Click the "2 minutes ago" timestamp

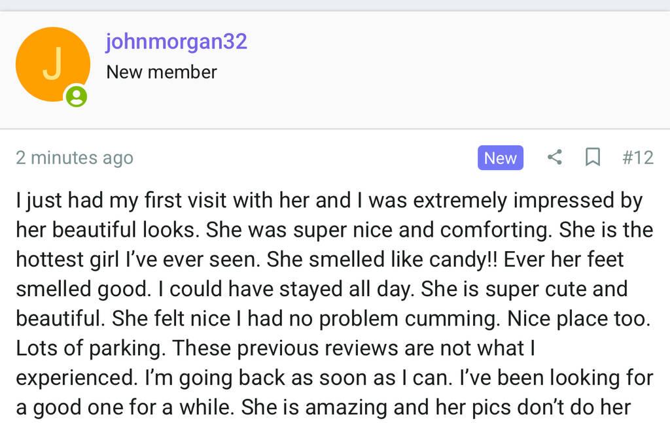coord(75,158)
